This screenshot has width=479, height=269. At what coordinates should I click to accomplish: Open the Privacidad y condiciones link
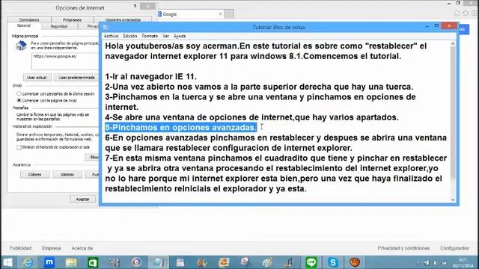coord(403,248)
